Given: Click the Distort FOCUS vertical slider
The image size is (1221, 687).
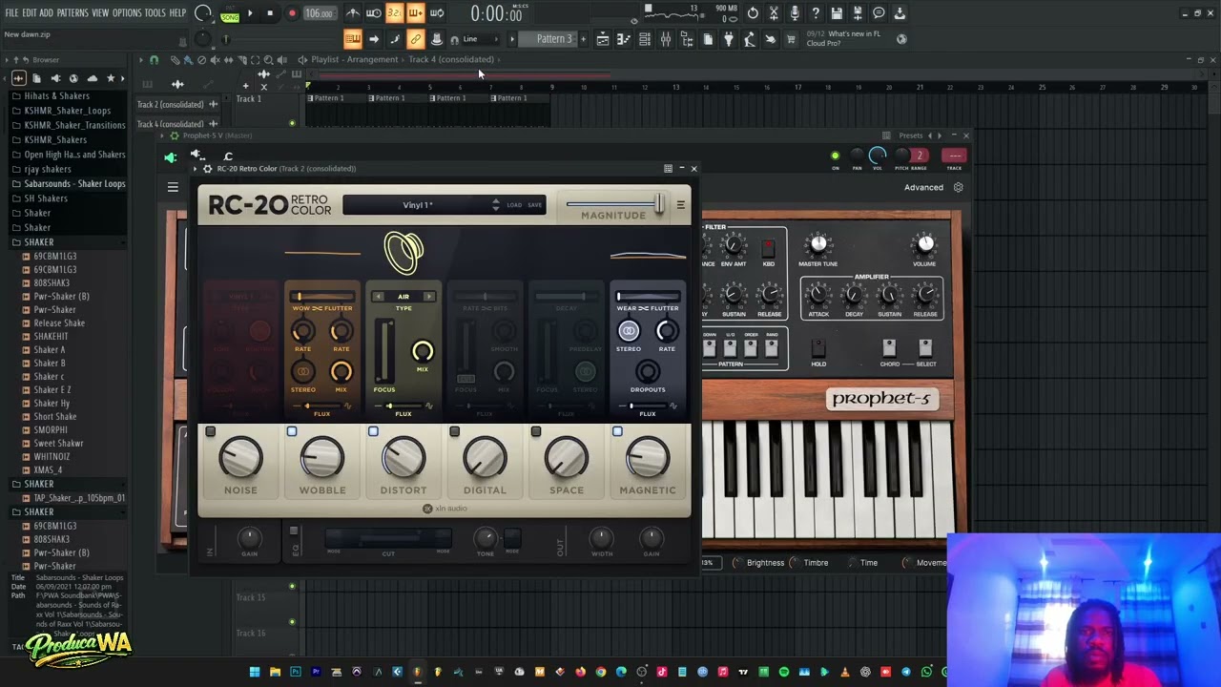Looking at the screenshot, I should click(384, 352).
